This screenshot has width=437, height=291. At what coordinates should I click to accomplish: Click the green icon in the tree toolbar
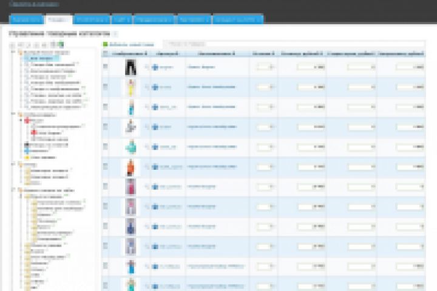click(61, 44)
